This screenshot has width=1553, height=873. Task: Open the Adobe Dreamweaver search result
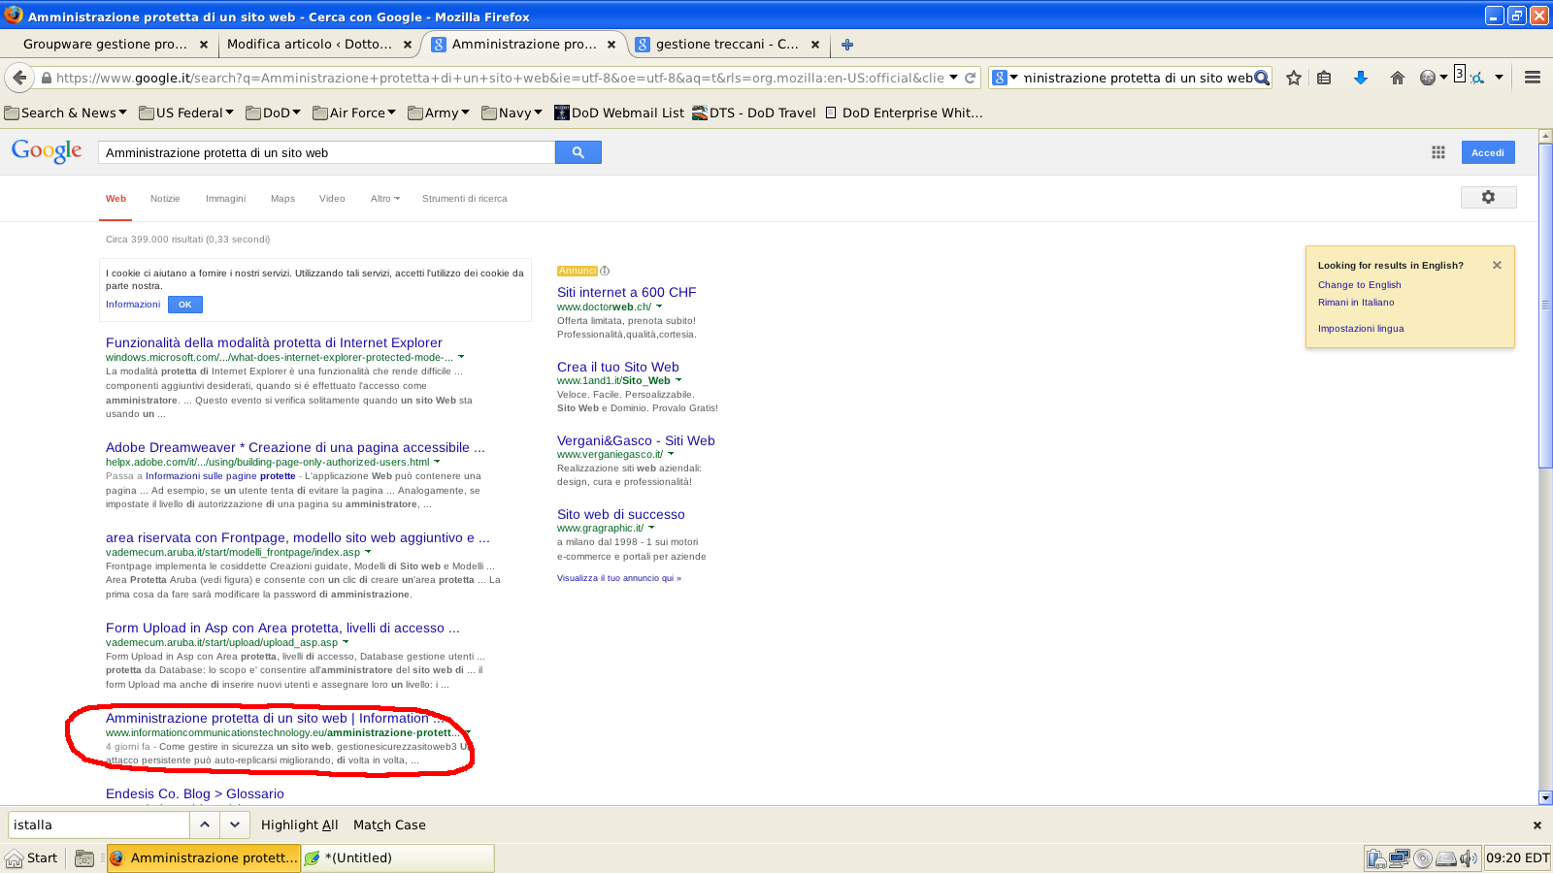[295, 447]
